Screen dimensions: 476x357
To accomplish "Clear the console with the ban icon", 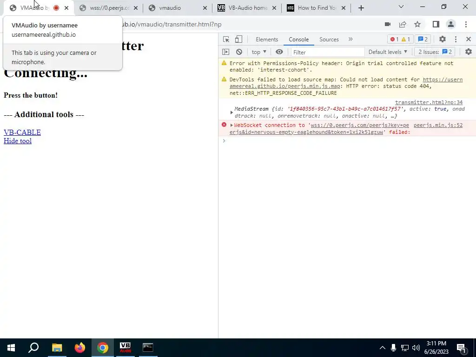I will 239,52.
